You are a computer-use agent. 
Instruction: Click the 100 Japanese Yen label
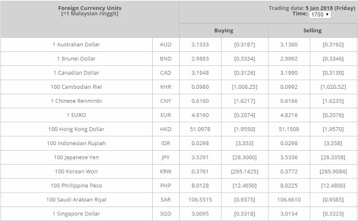point(76,157)
